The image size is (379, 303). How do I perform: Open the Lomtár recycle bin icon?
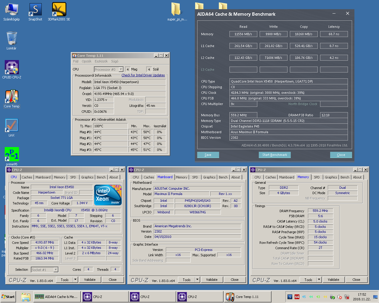pyautogui.click(x=12, y=40)
